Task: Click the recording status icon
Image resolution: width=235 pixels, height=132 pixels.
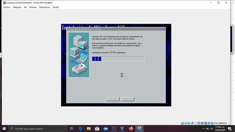Action: click(206, 123)
